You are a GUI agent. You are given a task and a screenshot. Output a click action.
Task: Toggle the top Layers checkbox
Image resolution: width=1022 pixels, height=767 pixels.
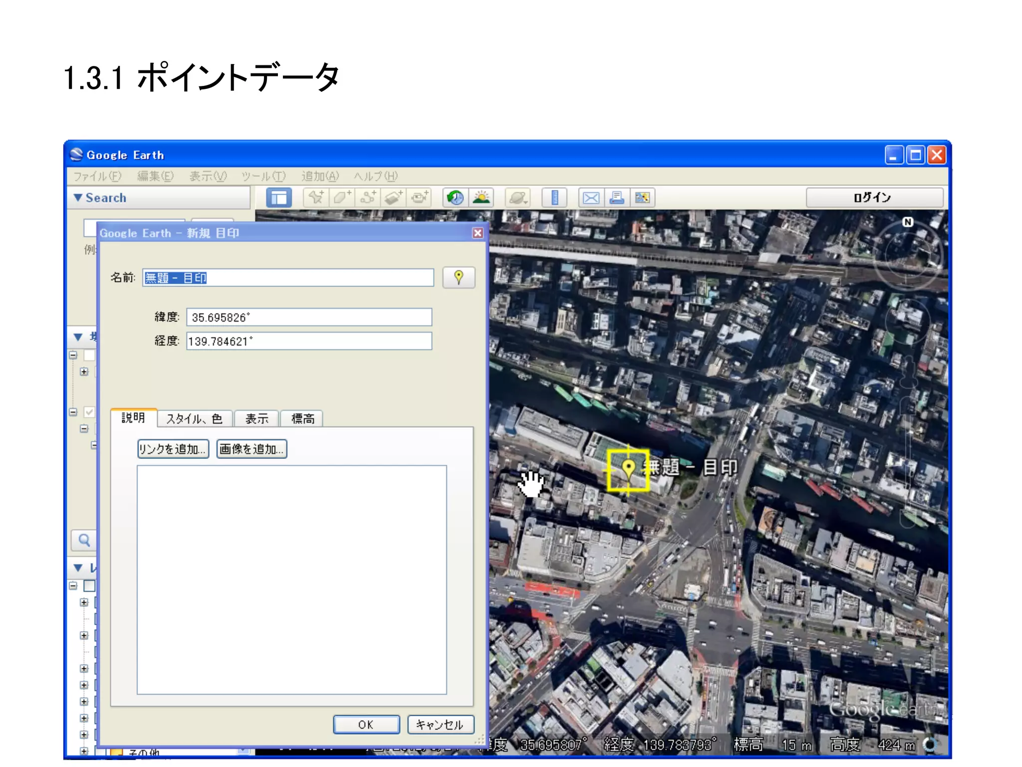[x=89, y=586]
